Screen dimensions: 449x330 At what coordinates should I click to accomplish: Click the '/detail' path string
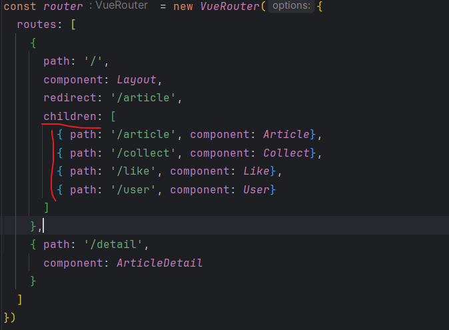[x=113, y=245]
